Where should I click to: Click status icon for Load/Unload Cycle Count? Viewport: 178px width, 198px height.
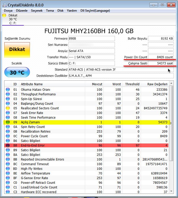8,187
